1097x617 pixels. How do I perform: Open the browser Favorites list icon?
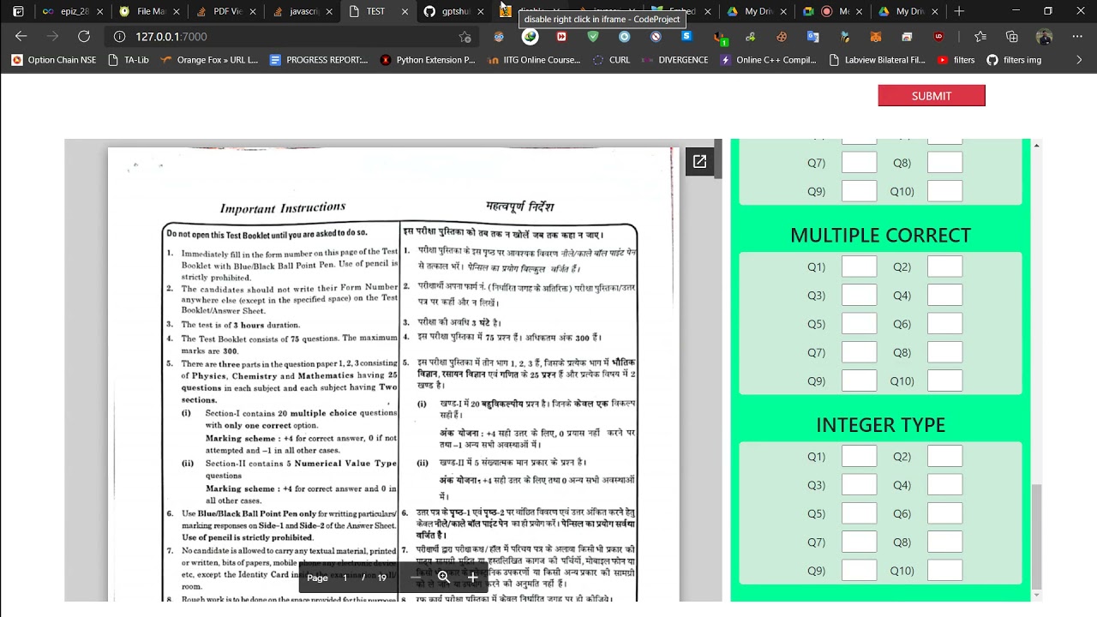[980, 37]
